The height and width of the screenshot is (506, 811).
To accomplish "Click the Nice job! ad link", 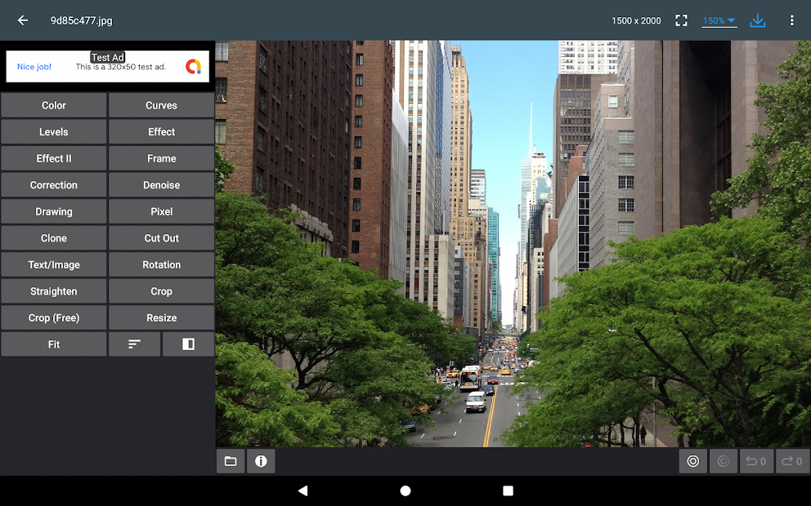I will (33, 66).
